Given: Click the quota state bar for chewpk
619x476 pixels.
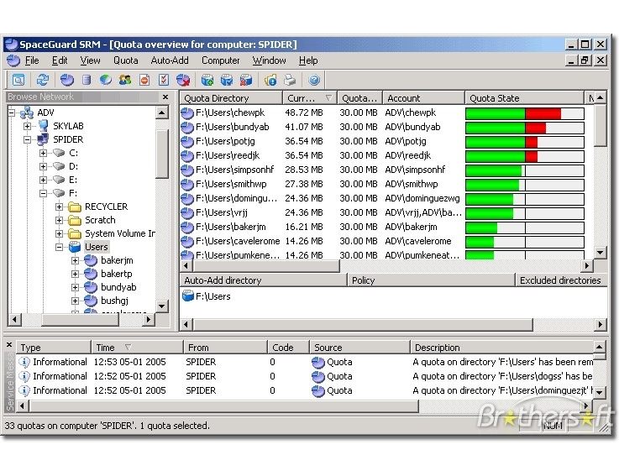Looking at the screenshot, I should coord(524,113).
